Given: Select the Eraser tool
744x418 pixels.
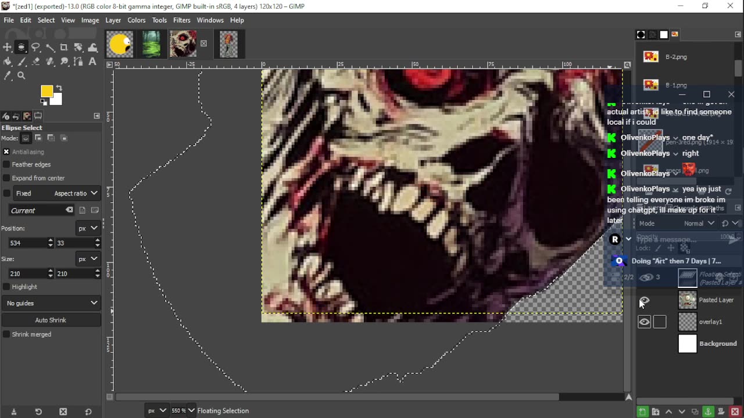Looking at the screenshot, I should point(36,62).
